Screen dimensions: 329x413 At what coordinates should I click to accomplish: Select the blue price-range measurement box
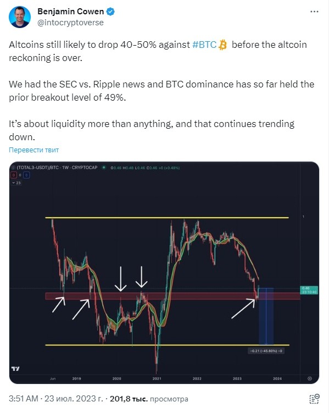click(266, 316)
